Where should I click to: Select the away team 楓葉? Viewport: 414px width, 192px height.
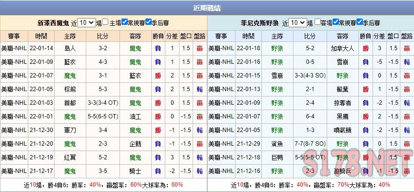point(342,89)
